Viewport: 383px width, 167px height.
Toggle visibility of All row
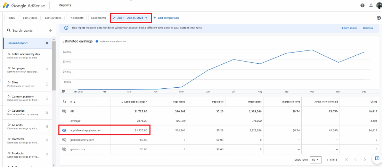coord(64,111)
